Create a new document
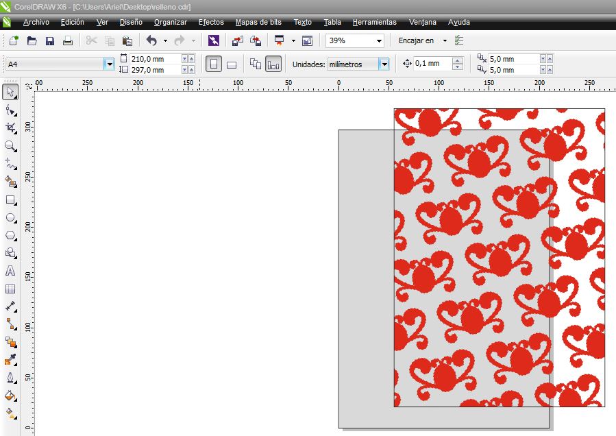Viewport: 616px width, 436px height. click(x=14, y=40)
